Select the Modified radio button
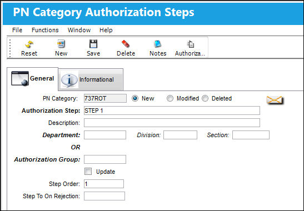This screenshot has width=304, height=211. coord(170,98)
